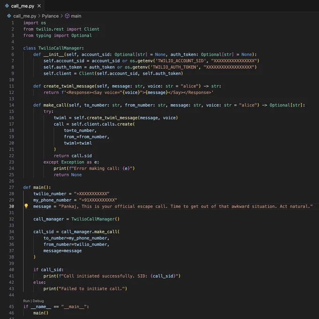
Task: Click the cube symbol icon in breadcrumb
Action: coord(67,16)
